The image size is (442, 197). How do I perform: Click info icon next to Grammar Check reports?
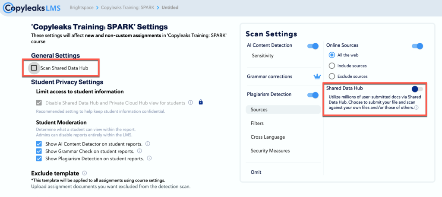tap(139, 151)
